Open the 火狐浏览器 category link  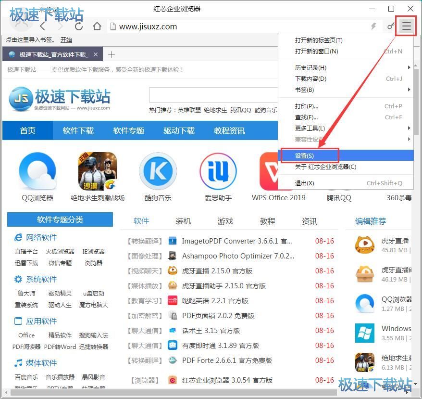pyautogui.click(x=60, y=251)
